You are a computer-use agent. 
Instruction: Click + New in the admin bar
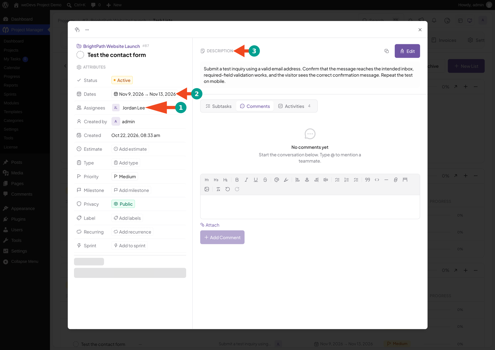click(x=114, y=5)
